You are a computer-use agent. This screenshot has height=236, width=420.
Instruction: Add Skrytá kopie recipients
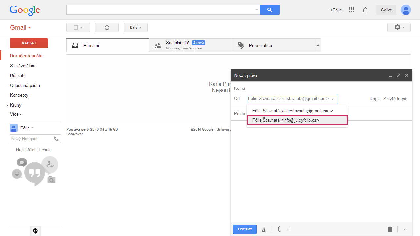click(x=395, y=99)
